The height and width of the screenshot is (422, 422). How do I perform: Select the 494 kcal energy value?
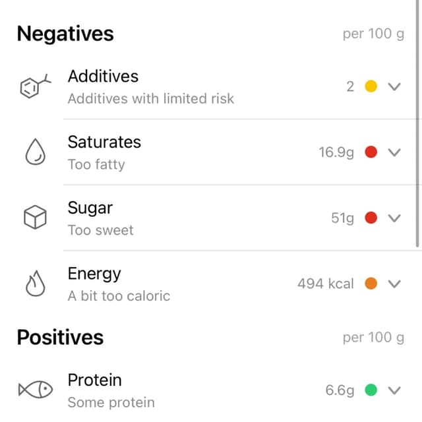coord(325,284)
